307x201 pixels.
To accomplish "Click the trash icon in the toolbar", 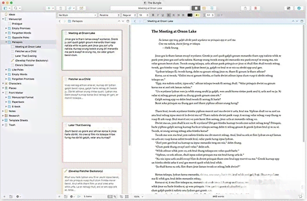I will pyautogui.click(x=61, y=8).
